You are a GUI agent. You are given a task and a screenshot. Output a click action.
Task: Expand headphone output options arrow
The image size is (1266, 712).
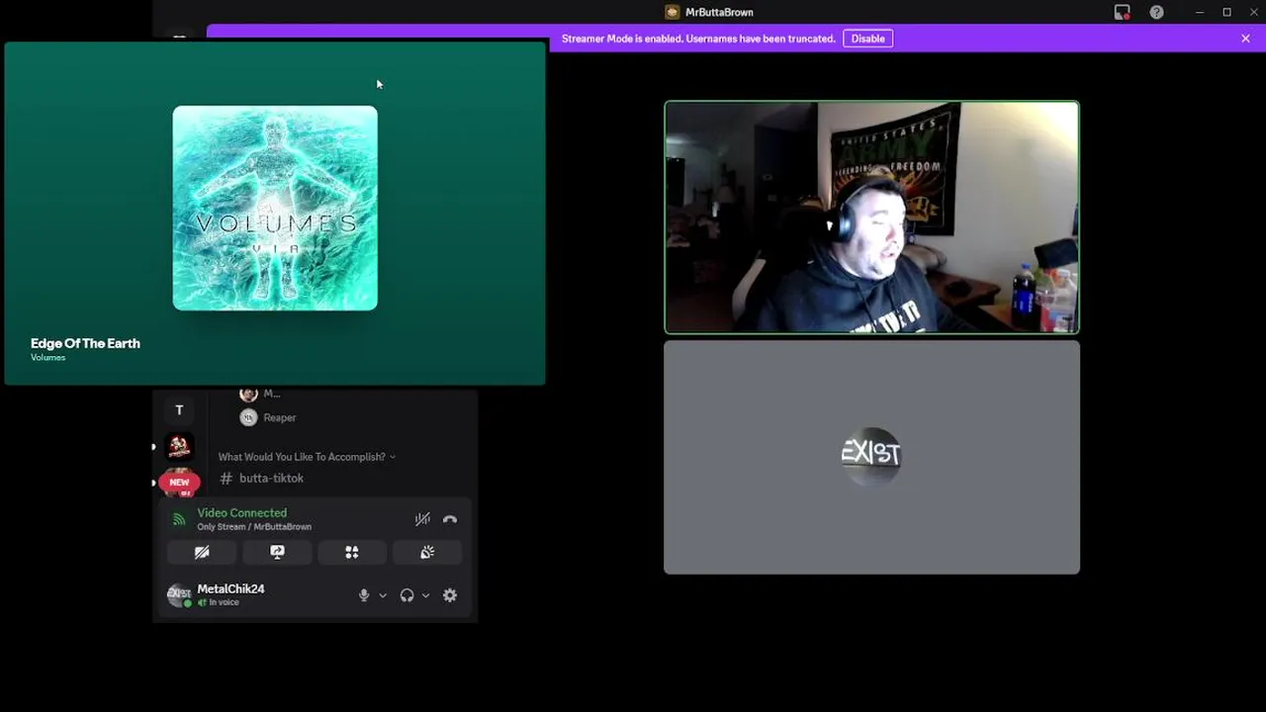[x=425, y=595]
